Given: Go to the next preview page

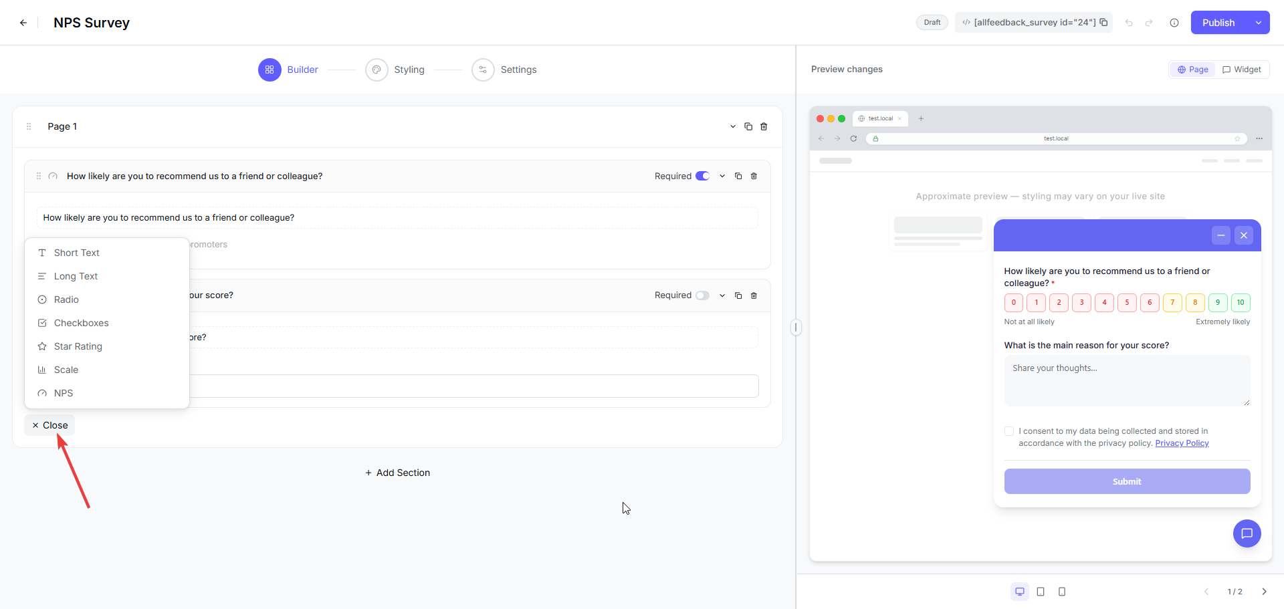Looking at the screenshot, I should click(x=1264, y=592).
